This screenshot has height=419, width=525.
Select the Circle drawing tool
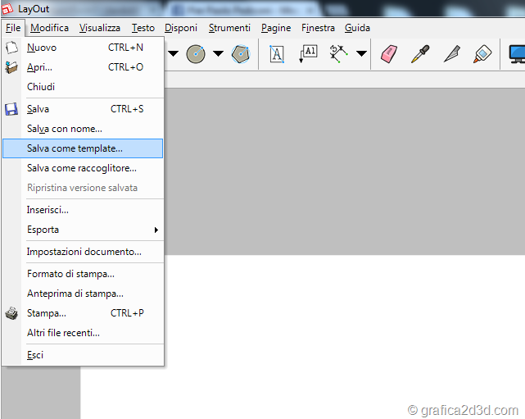pos(195,54)
